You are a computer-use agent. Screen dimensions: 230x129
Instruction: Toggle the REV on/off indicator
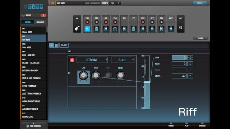[x=161, y=22]
